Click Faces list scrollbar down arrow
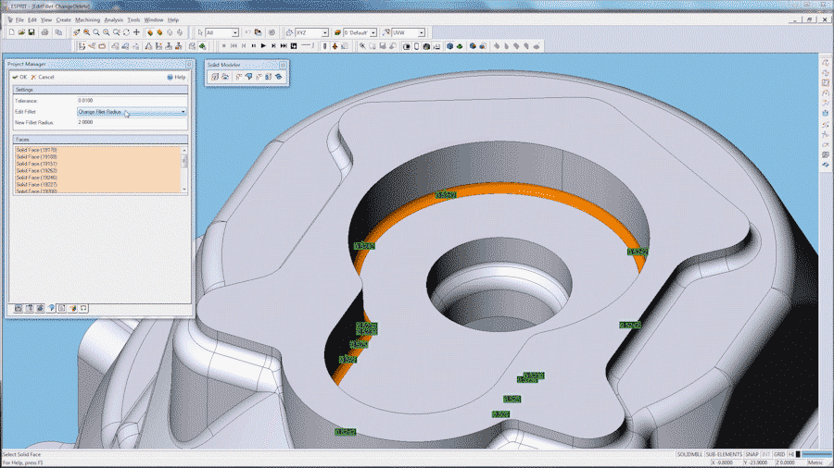 [184, 190]
